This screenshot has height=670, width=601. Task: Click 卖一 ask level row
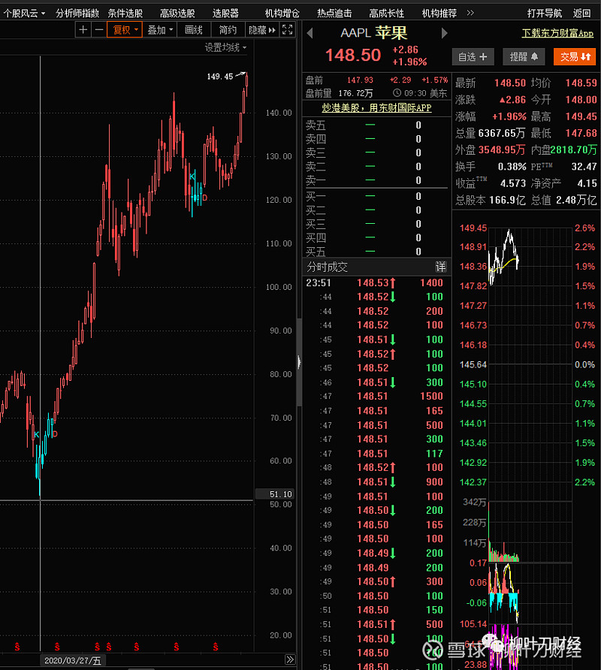(x=376, y=180)
